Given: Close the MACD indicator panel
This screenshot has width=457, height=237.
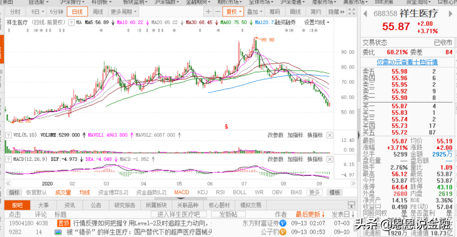Looking at the screenshot, I should (x=330, y=159).
